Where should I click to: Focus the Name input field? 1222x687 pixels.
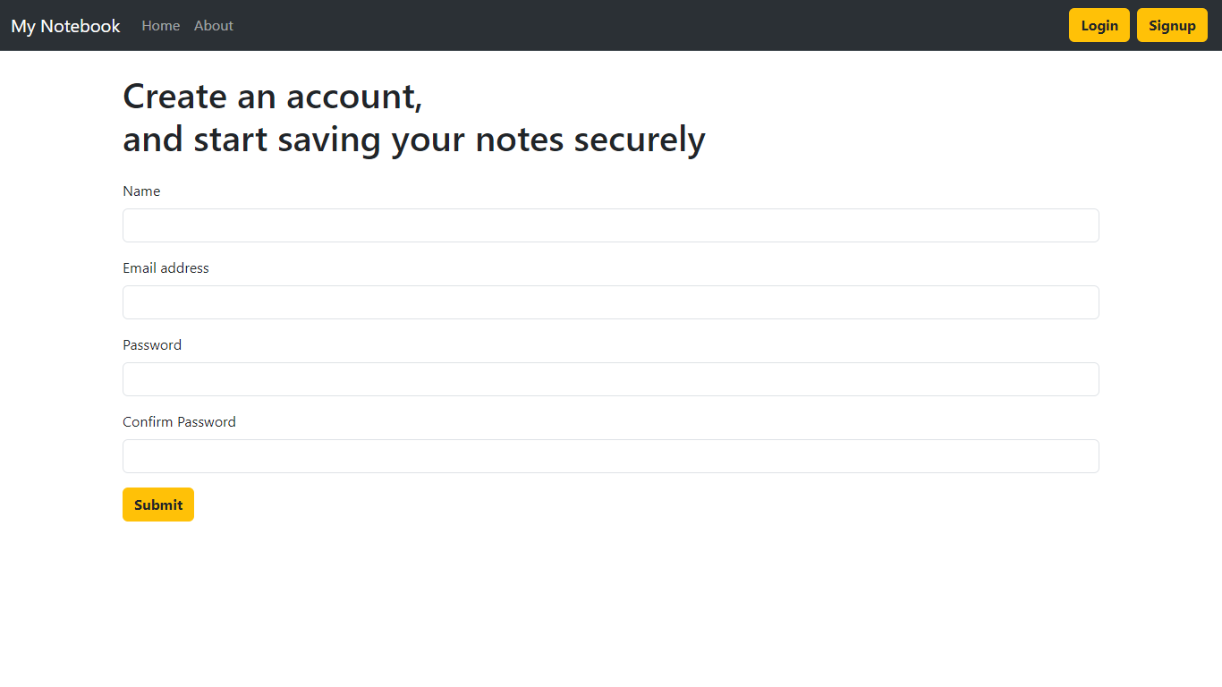click(x=611, y=225)
